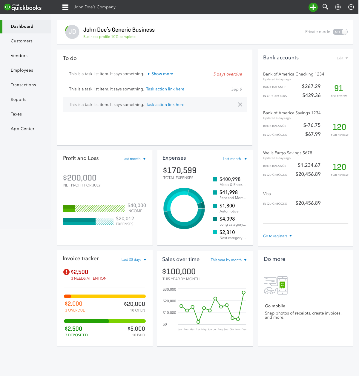Open the search magnifier icon

pos(326,7)
